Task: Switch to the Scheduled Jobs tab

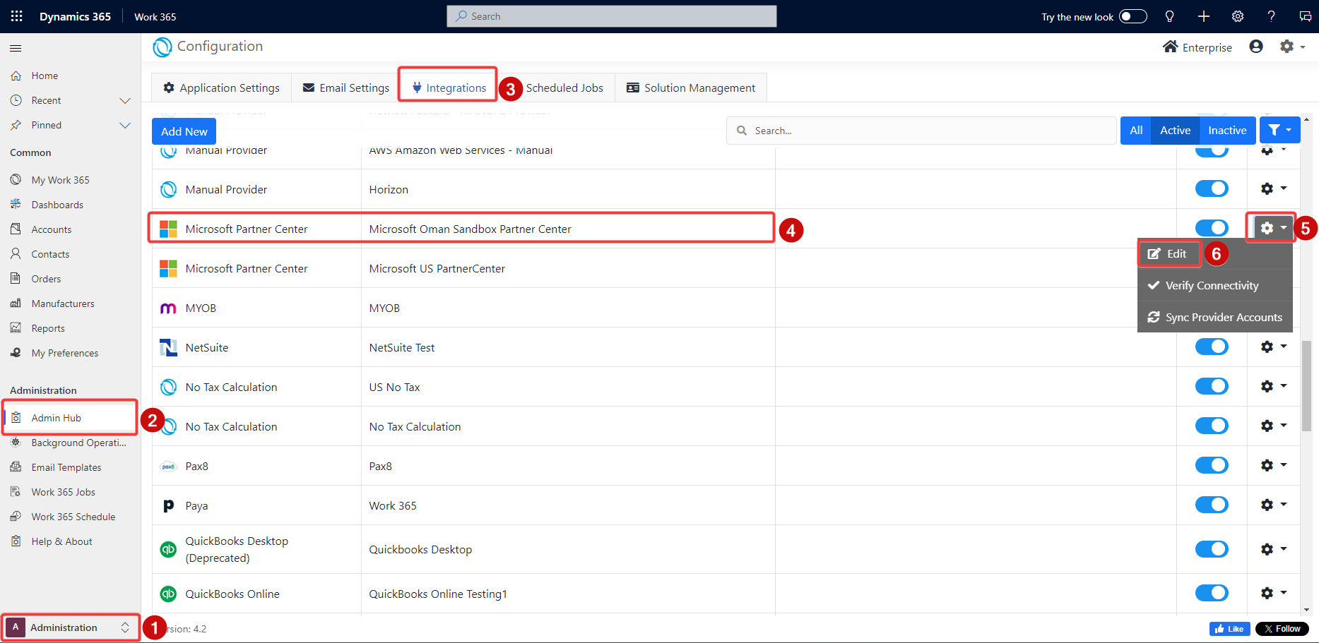Action: pyautogui.click(x=564, y=88)
